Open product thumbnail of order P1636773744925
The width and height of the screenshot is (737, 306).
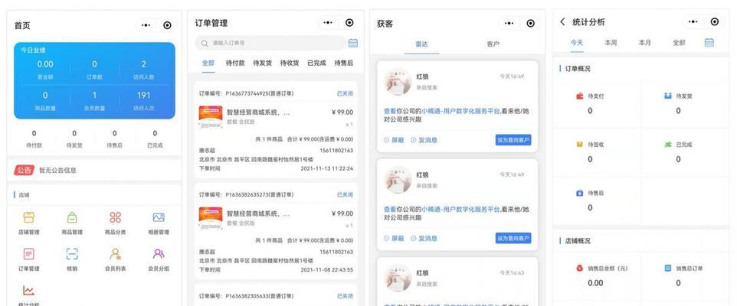coord(211,117)
